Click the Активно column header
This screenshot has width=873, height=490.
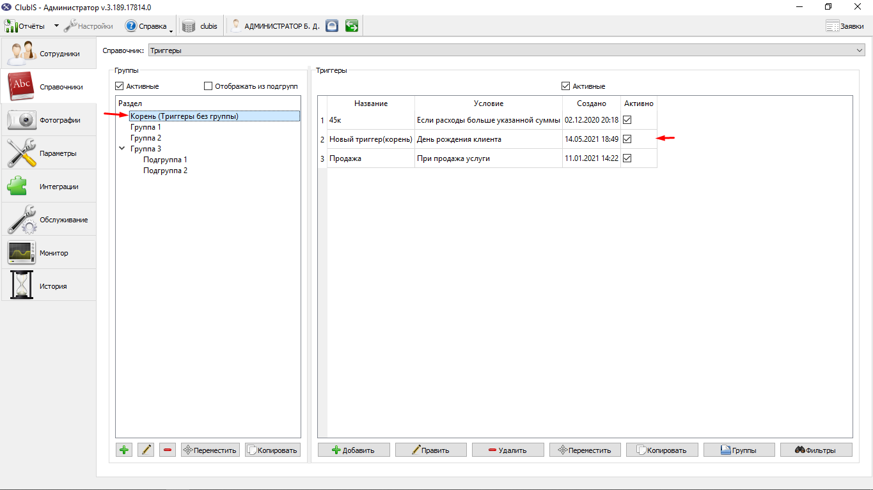pyautogui.click(x=639, y=103)
